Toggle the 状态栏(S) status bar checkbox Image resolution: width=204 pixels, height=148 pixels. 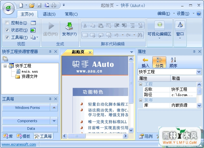pos(7,30)
